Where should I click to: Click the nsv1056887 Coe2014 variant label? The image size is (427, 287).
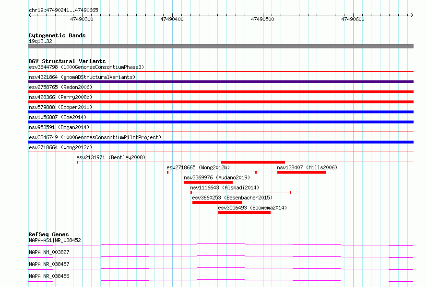coord(58,117)
